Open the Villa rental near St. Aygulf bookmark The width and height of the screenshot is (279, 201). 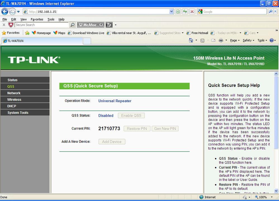[129, 33]
